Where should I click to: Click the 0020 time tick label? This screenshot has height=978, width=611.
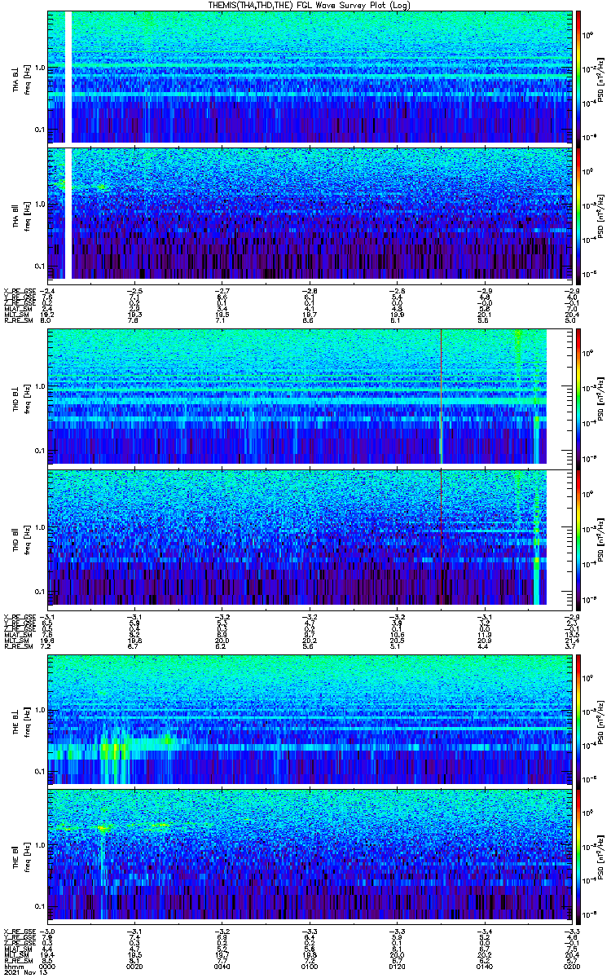coord(134,966)
